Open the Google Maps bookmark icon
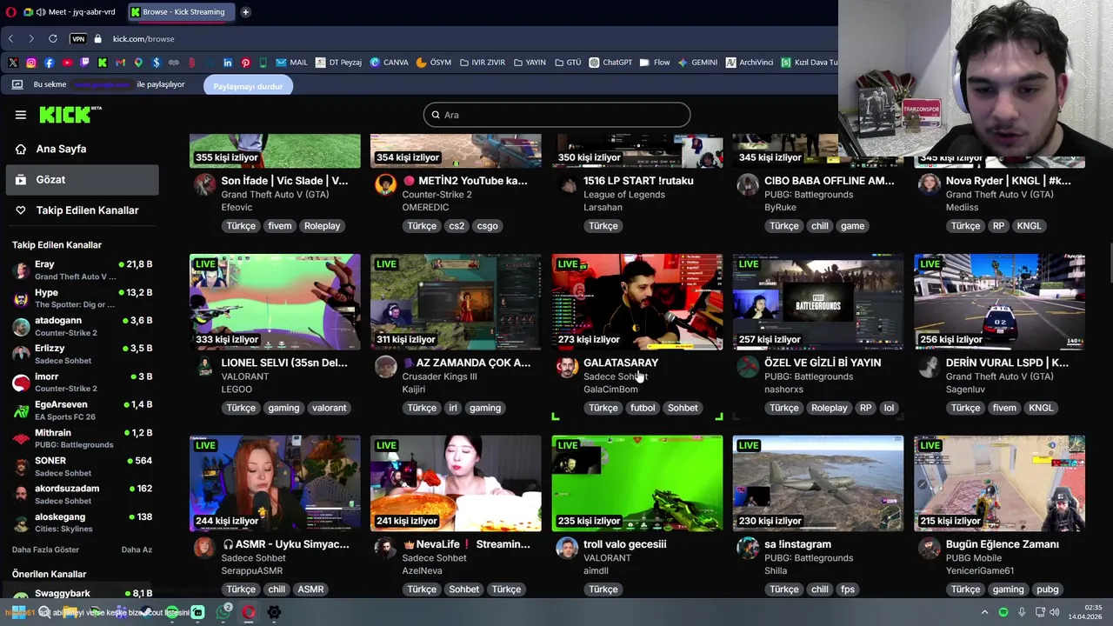The height and width of the screenshot is (626, 1113). [x=138, y=63]
